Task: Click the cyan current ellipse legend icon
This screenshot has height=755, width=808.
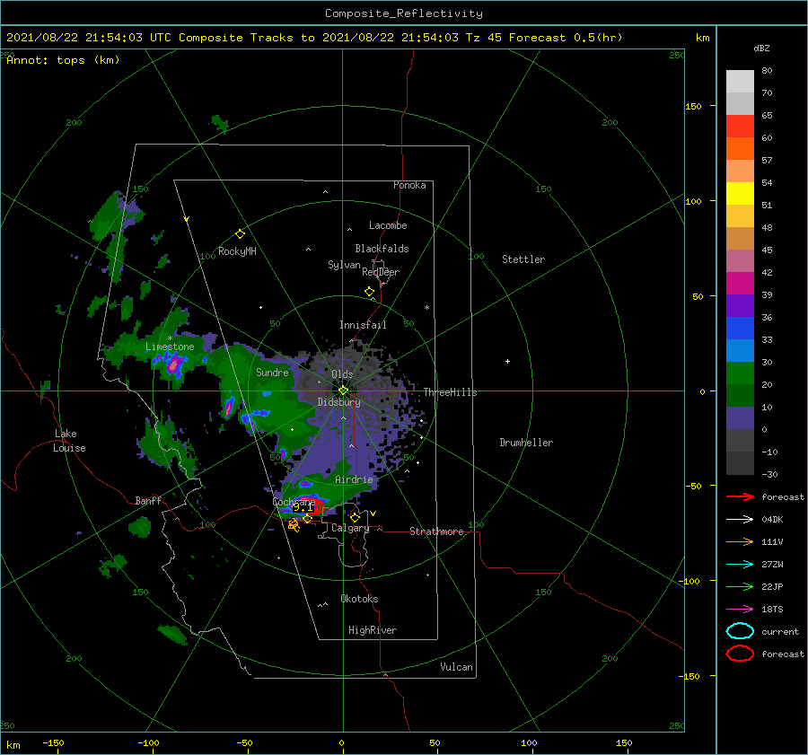Action: [x=740, y=631]
